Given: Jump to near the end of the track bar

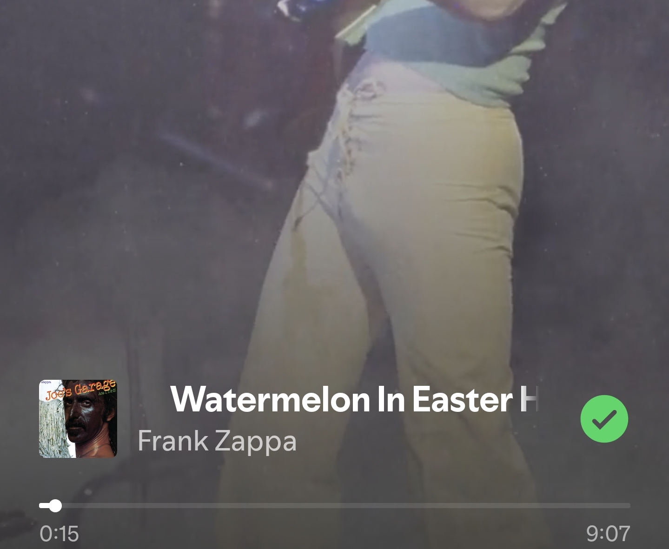Looking at the screenshot, I should tap(614, 505).
